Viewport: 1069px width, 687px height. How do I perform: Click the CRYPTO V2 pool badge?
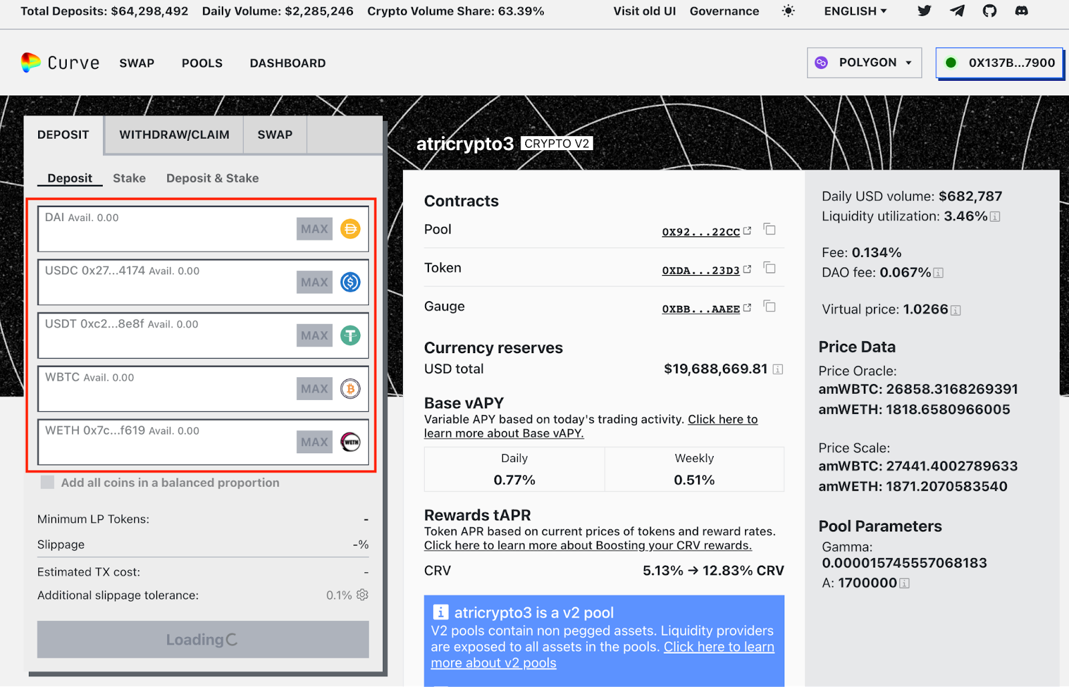557,144
